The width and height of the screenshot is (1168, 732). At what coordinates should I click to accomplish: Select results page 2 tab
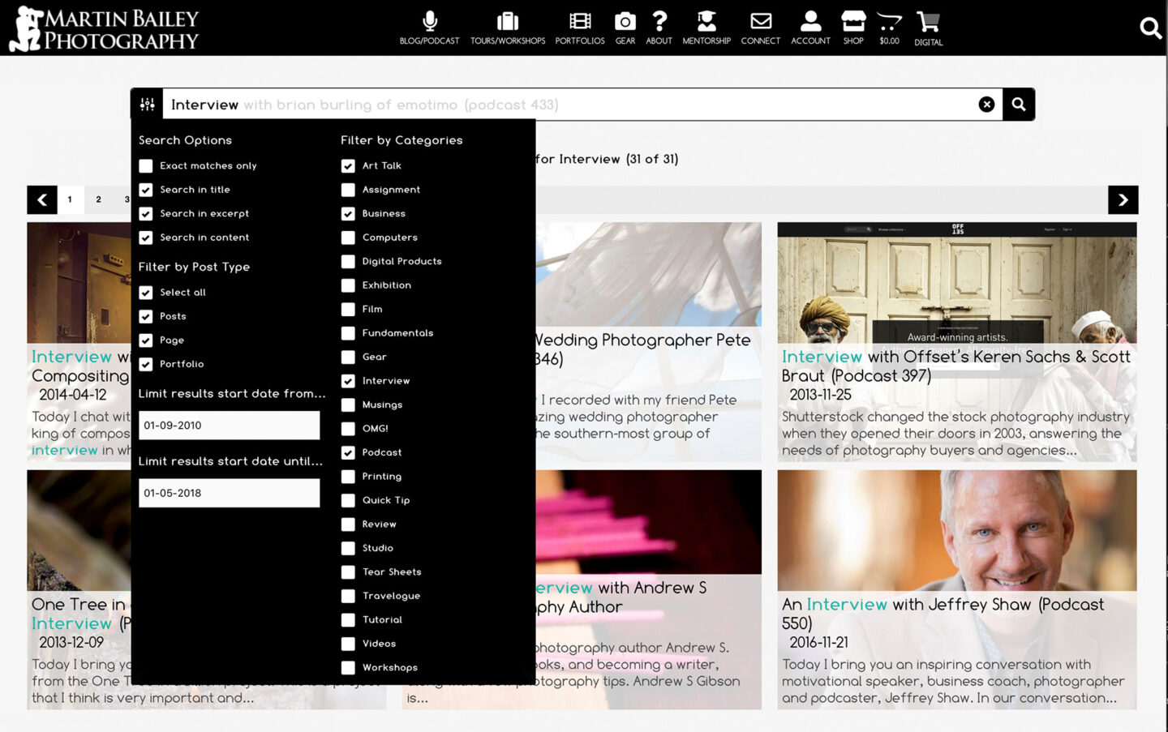(99, 200)
